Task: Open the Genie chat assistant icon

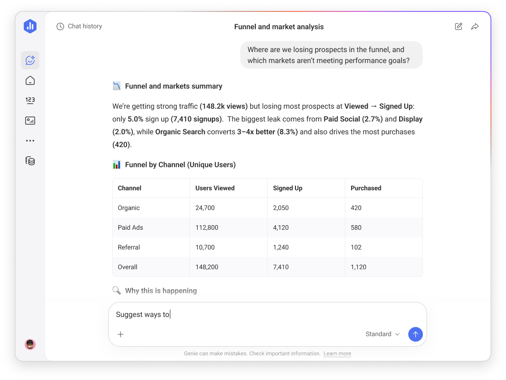Action: coord(30,60)
